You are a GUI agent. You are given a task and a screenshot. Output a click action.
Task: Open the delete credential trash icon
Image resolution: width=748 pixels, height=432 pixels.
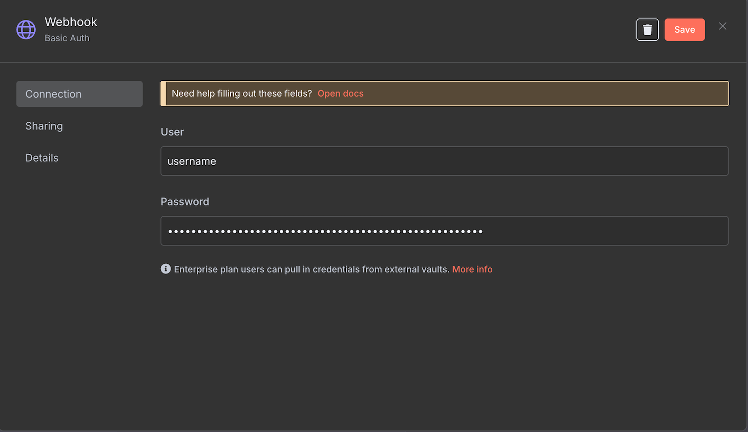647,29
